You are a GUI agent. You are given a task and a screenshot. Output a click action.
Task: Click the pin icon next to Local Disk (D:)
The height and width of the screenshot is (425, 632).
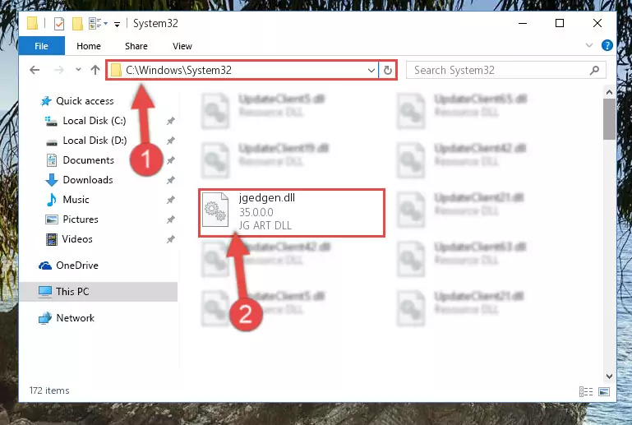[171, 141]
